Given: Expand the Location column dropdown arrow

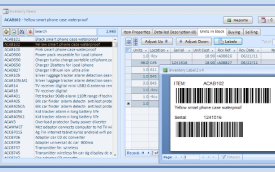Looking at the screenshot, I should pos(167,50).
